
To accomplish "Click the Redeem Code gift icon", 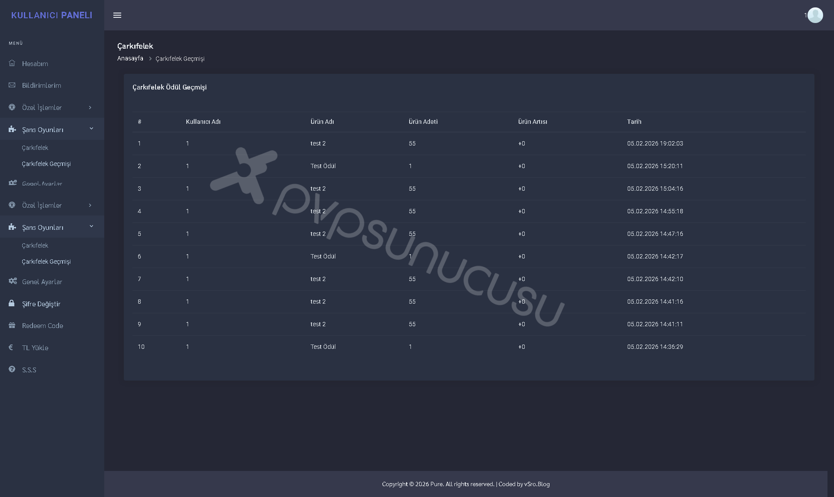I will coord(12,325).
